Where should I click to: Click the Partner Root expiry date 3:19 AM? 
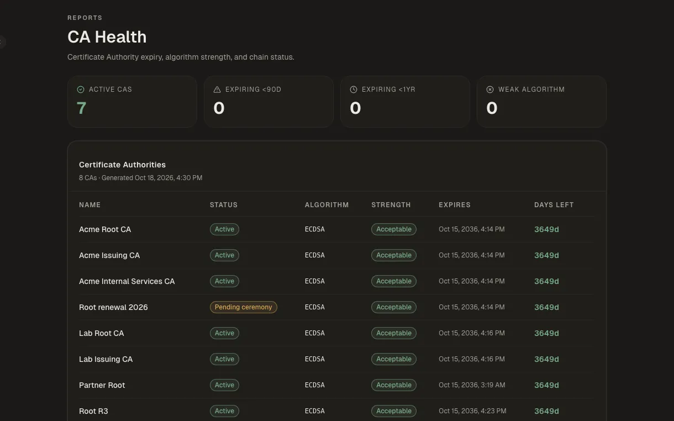pos(472,385)
